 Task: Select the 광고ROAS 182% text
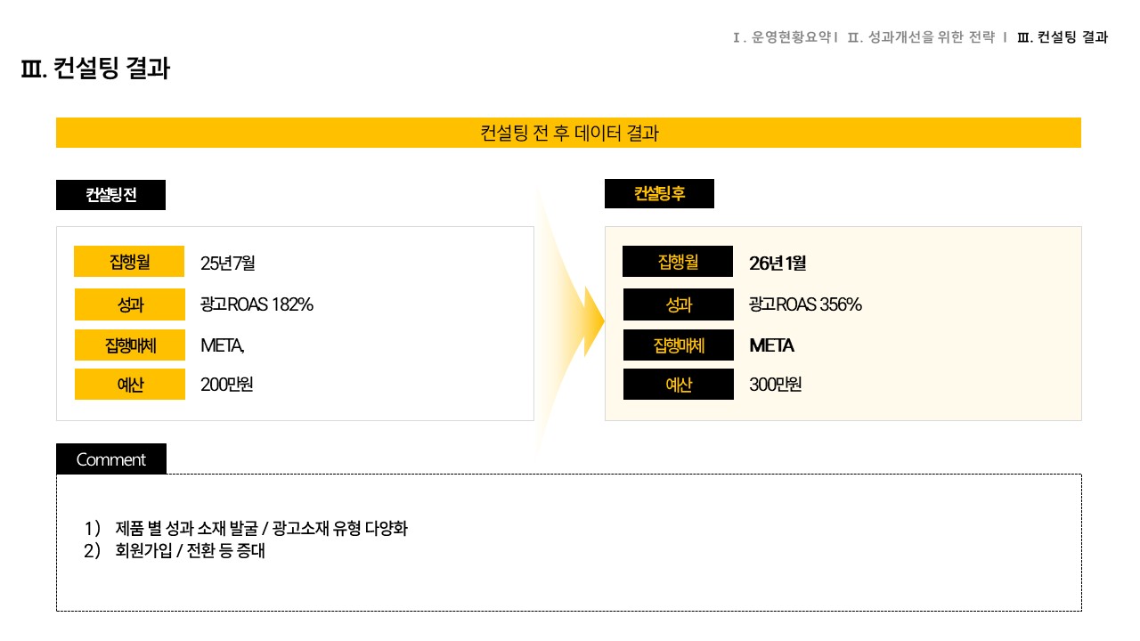pos(256,304)
